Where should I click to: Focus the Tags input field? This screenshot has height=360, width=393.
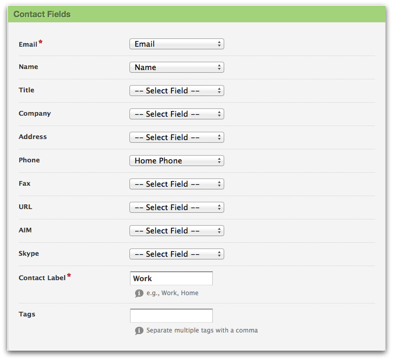coord(171,315)
